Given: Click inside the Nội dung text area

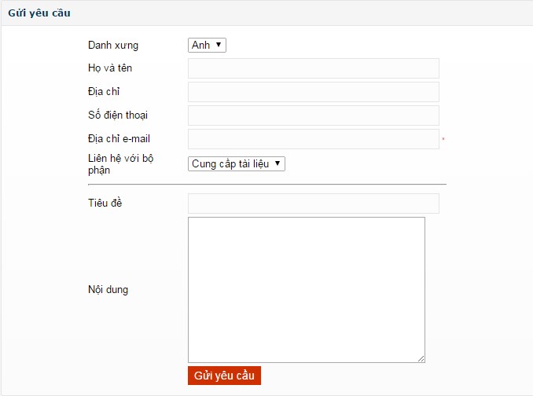Looking at the screenshot, I should click(306, 289).
